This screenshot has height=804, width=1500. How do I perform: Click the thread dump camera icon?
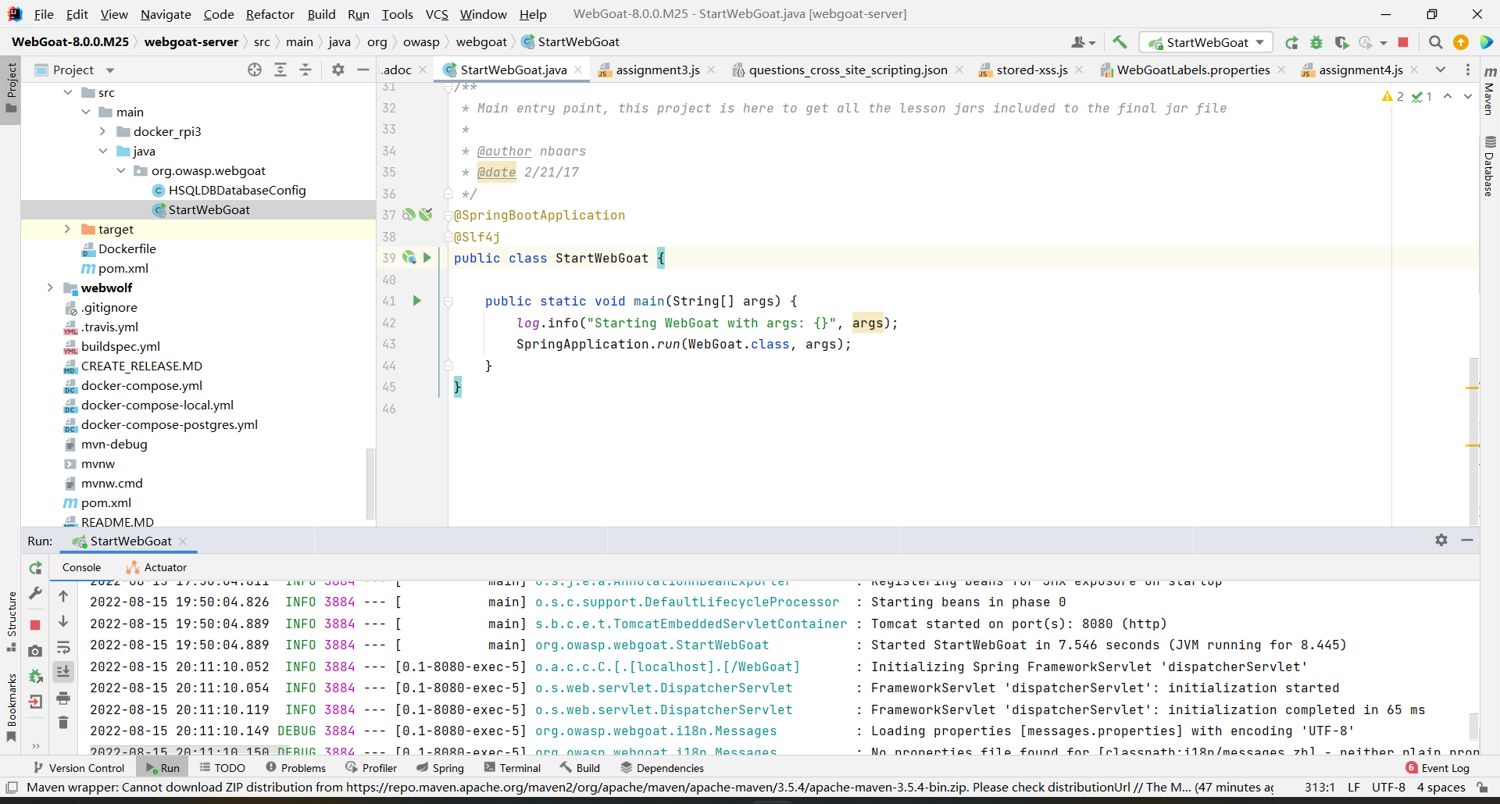coord(35,650)
